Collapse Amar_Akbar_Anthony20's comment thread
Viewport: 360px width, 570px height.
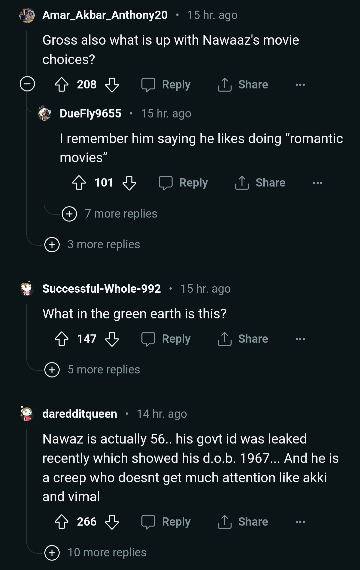(27, 84)
